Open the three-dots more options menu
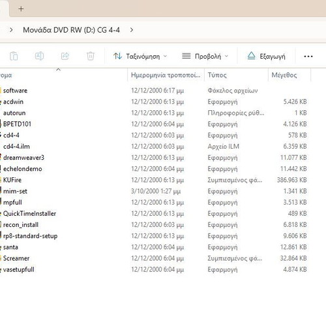This screenshot has width=326, height=326. click(x=308, y=57)
